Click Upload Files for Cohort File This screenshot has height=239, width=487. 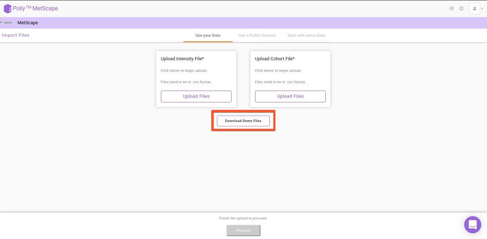pos(290,96)
